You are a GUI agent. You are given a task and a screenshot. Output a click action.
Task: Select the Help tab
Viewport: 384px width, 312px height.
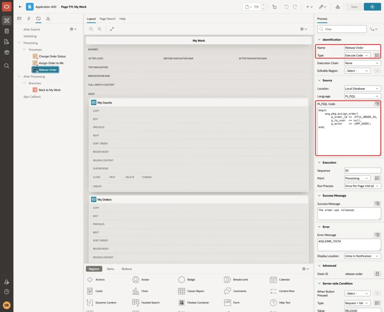click(122, 19)
